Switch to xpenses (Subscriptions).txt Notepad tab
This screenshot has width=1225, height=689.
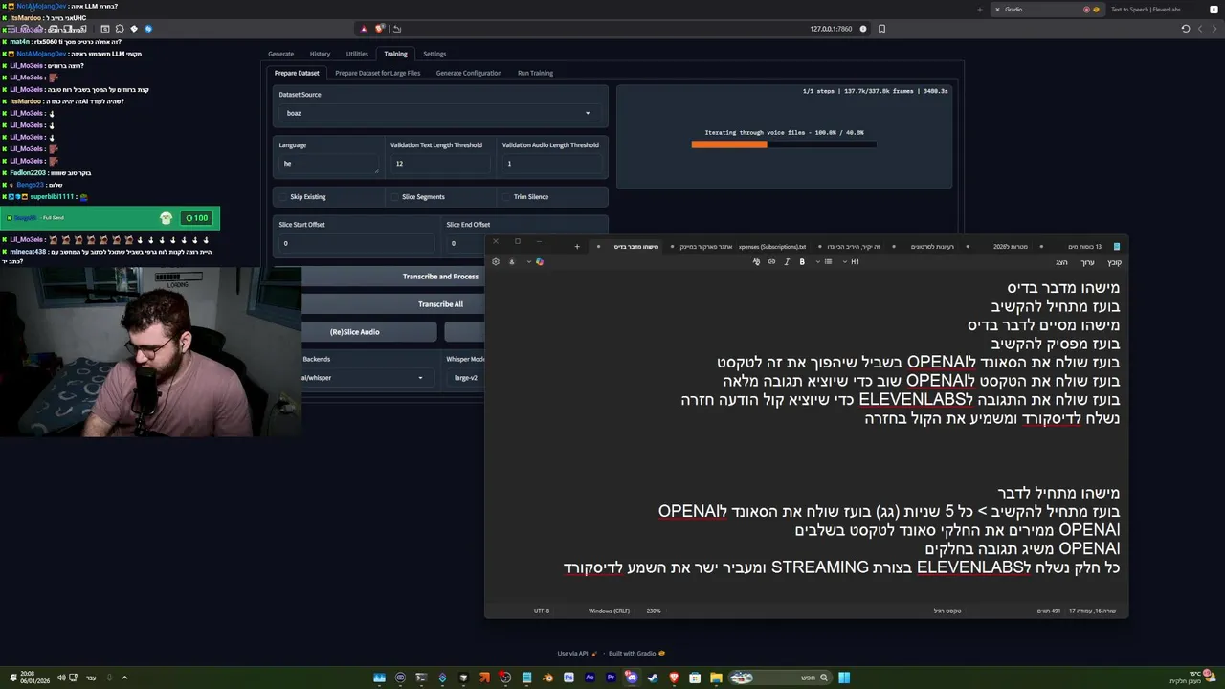tap(772, 247)
